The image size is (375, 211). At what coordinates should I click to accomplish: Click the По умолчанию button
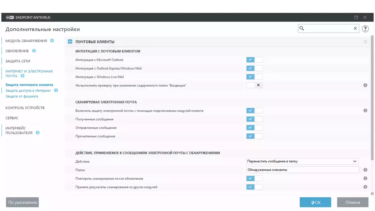[22, 202]
